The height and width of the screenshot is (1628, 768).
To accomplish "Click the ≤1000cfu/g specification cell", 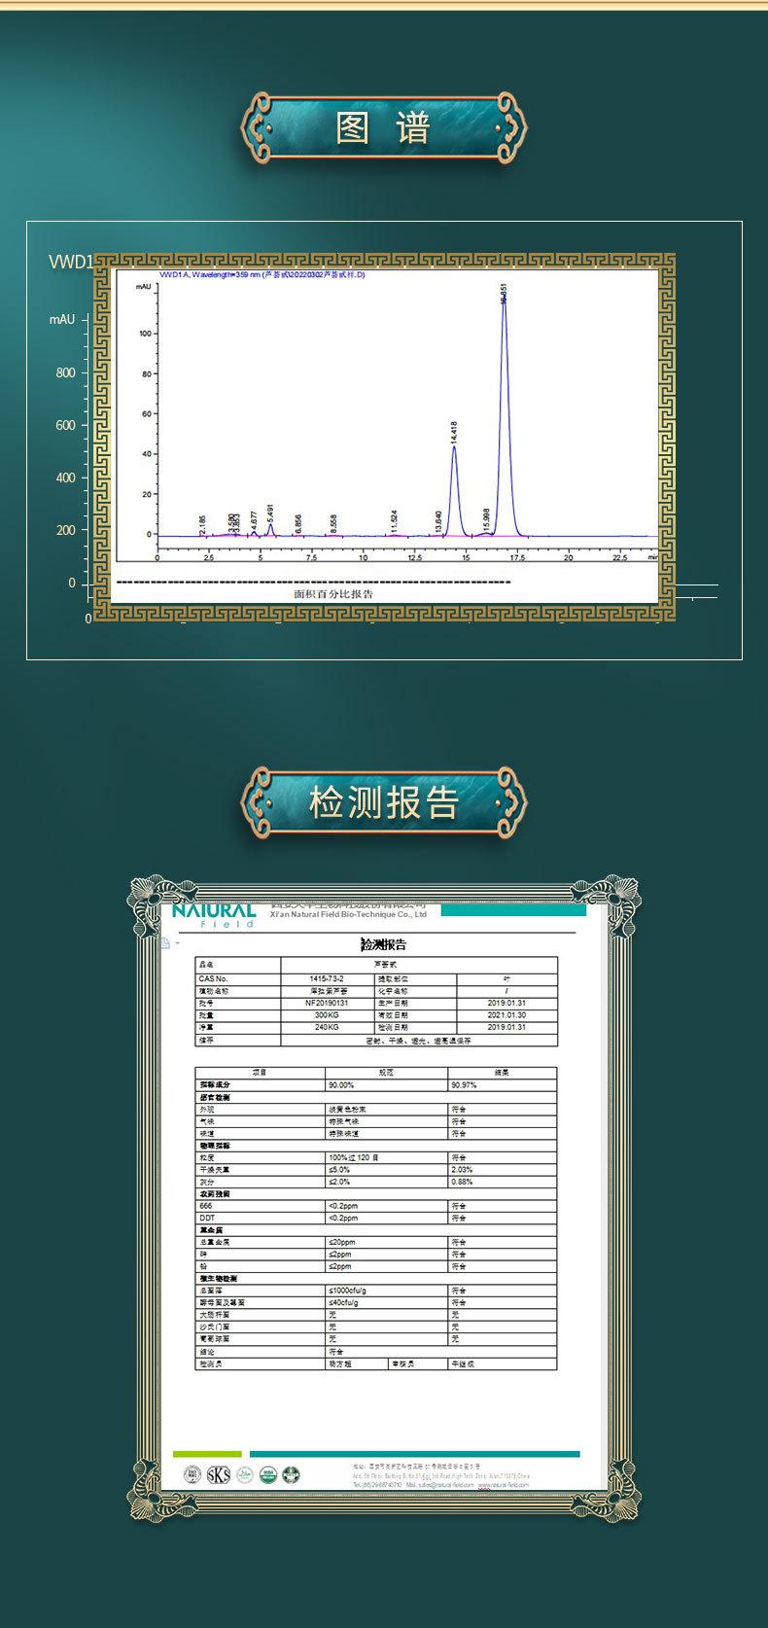I will point(387,1291).
